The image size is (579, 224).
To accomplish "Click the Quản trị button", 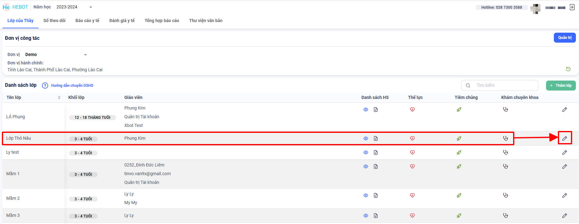I will [564, 38].
